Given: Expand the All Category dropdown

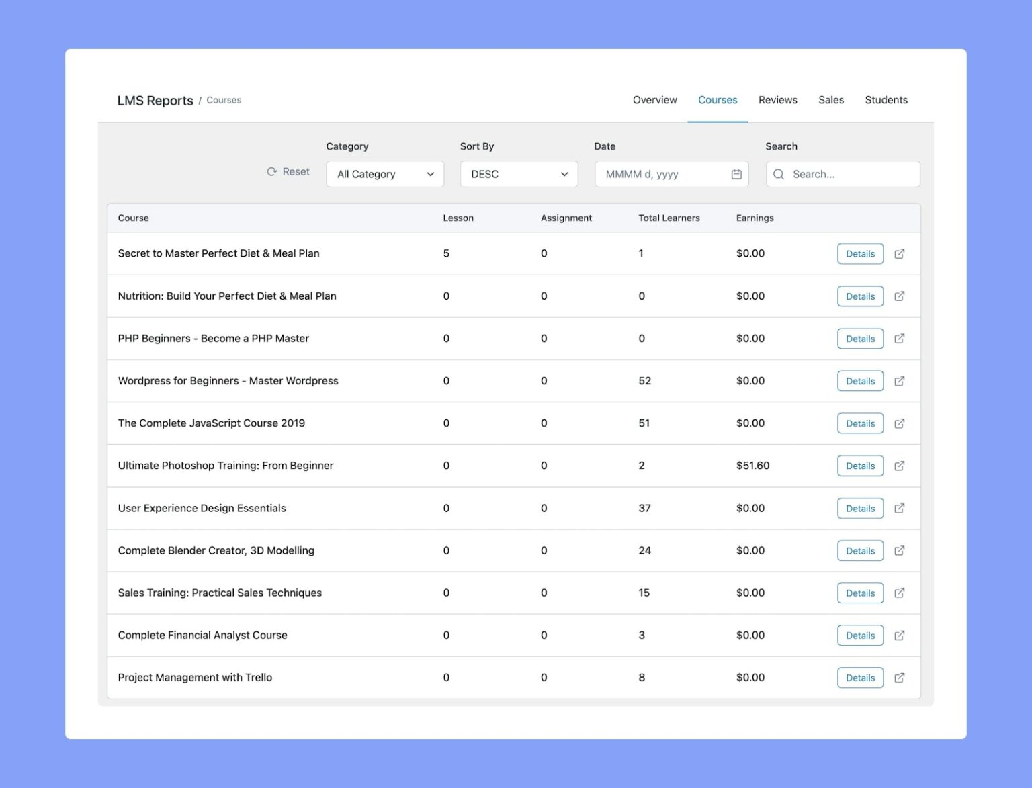Looking at the screenshot, I should click(x=385, y=174).
